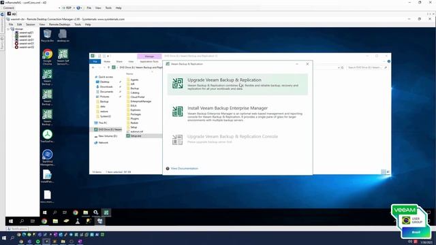Switch Explorer to details view icon
The height and width of the screenshot is (245, 436).
coord(384,172)
